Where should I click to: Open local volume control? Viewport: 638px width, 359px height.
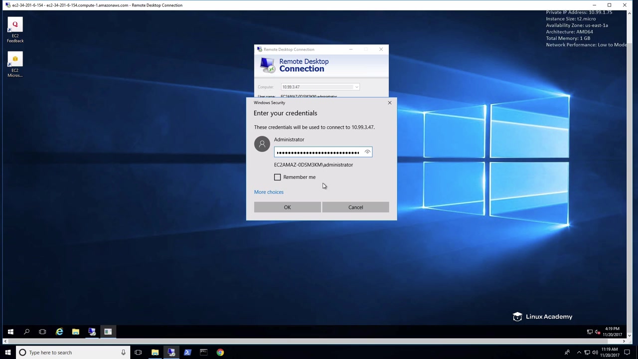click(595, 353)
